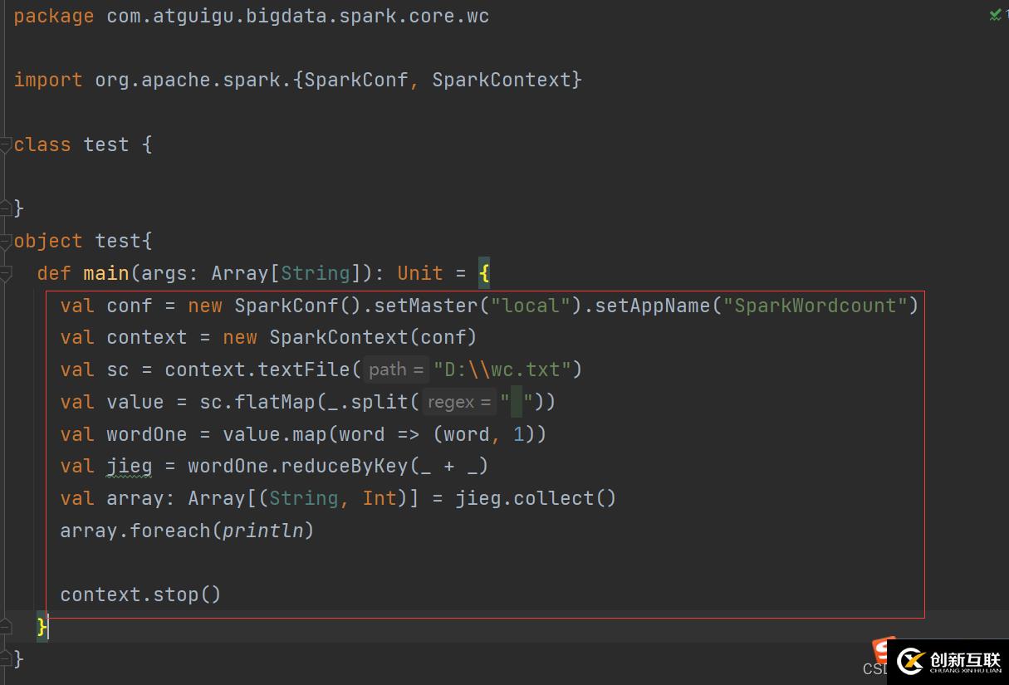Click the package declaration line
Image resolution: width=1009 pixels, height=685 pixels.
251,16
